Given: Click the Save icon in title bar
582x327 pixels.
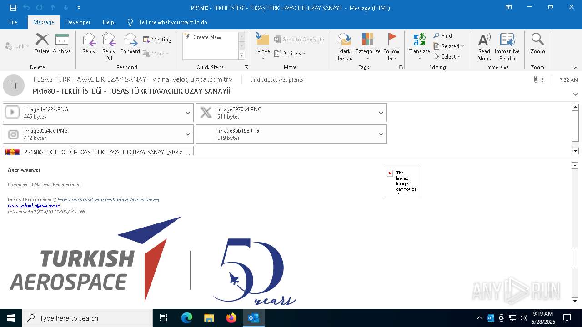Looking at the screenshot, I should click(13, 7).
